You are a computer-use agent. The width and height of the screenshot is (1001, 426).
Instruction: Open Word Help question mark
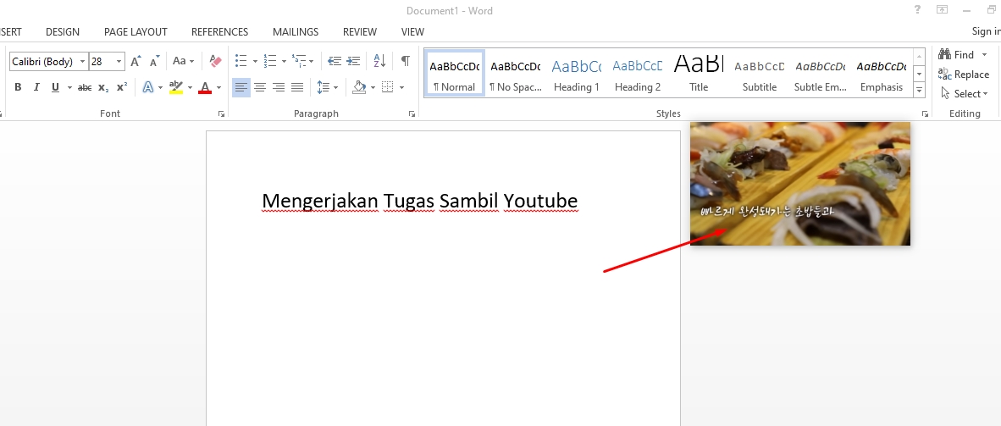click(x=917, y=10)
